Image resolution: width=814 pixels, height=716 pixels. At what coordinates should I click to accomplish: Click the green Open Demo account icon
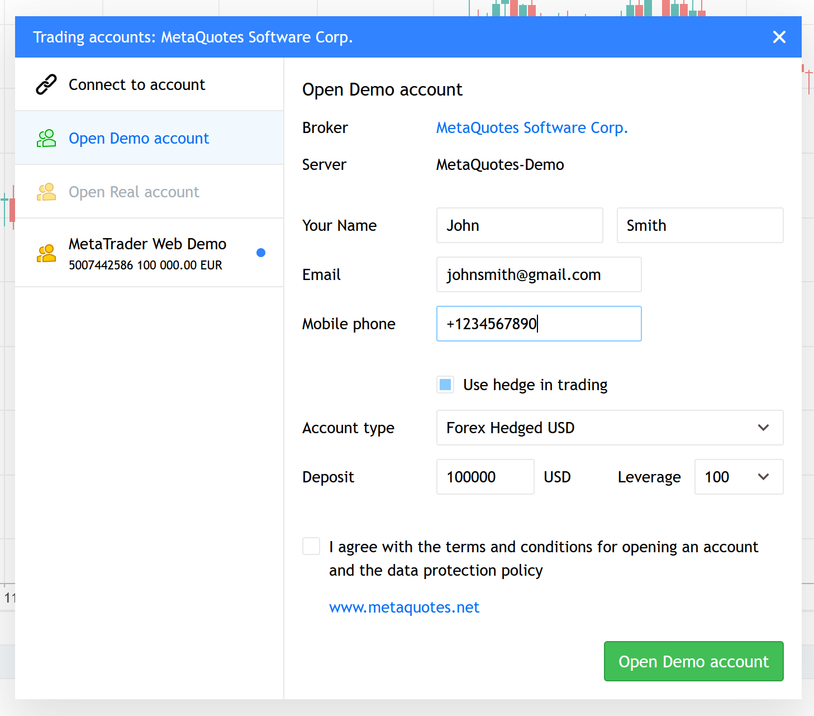[x=46, y=138]
